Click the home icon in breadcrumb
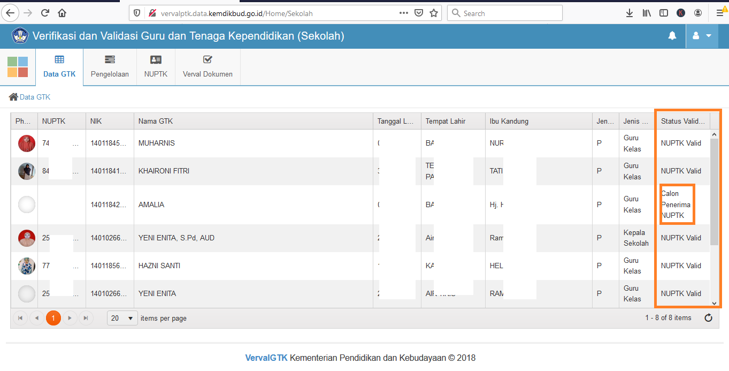This screenshot has height=371, width=729. (13, 97)
